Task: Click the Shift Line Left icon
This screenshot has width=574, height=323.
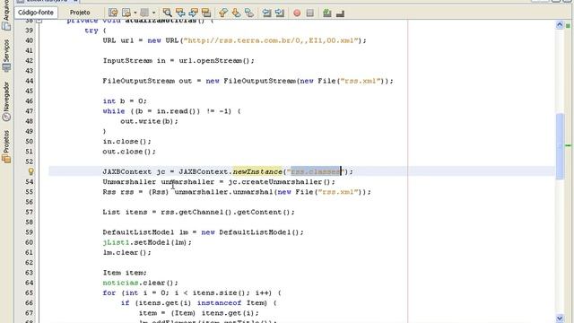Action: 266,13
